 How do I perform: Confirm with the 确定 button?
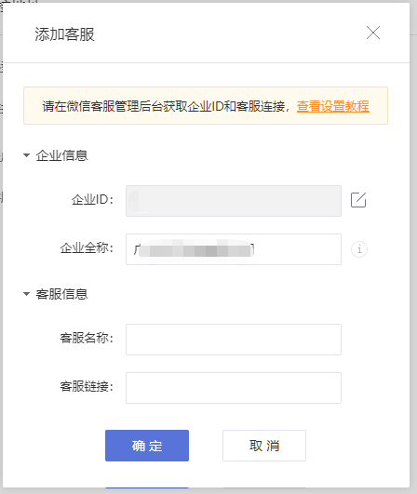[147, 446]
